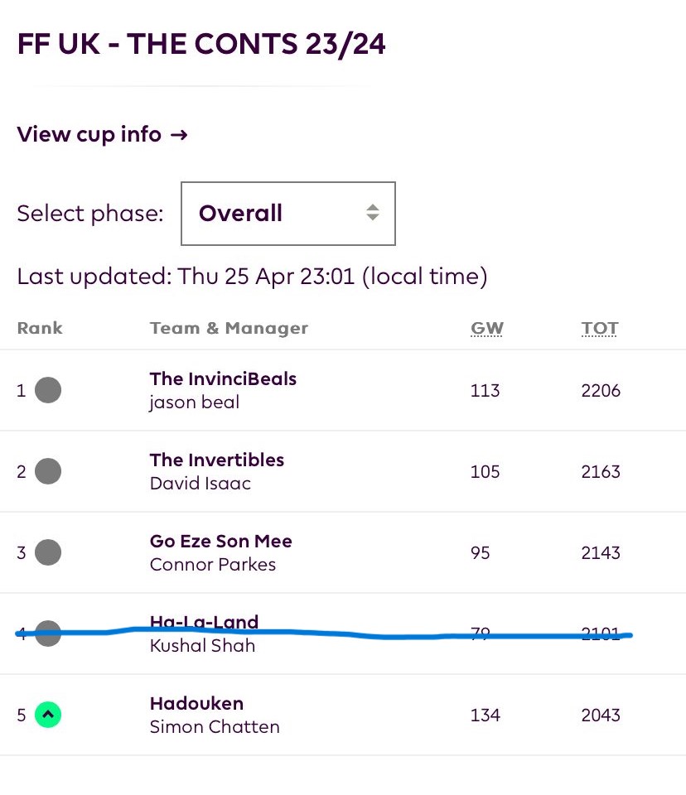Click the GW column header
Image resolution: width=686 pixels, height=795 pixels.
pyautogui.click(x=487, y=328)
